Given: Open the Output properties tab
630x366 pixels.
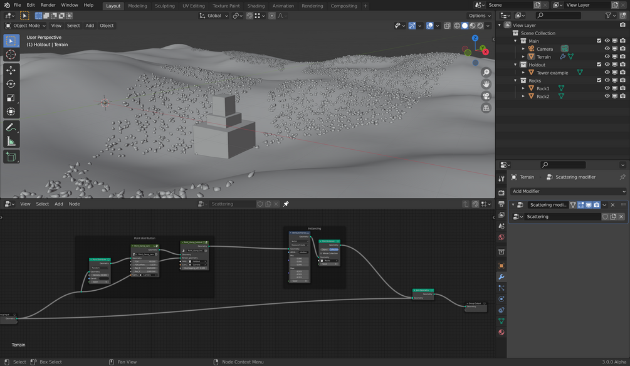Looking at the screenshot, I should click(x=501, y=204).
